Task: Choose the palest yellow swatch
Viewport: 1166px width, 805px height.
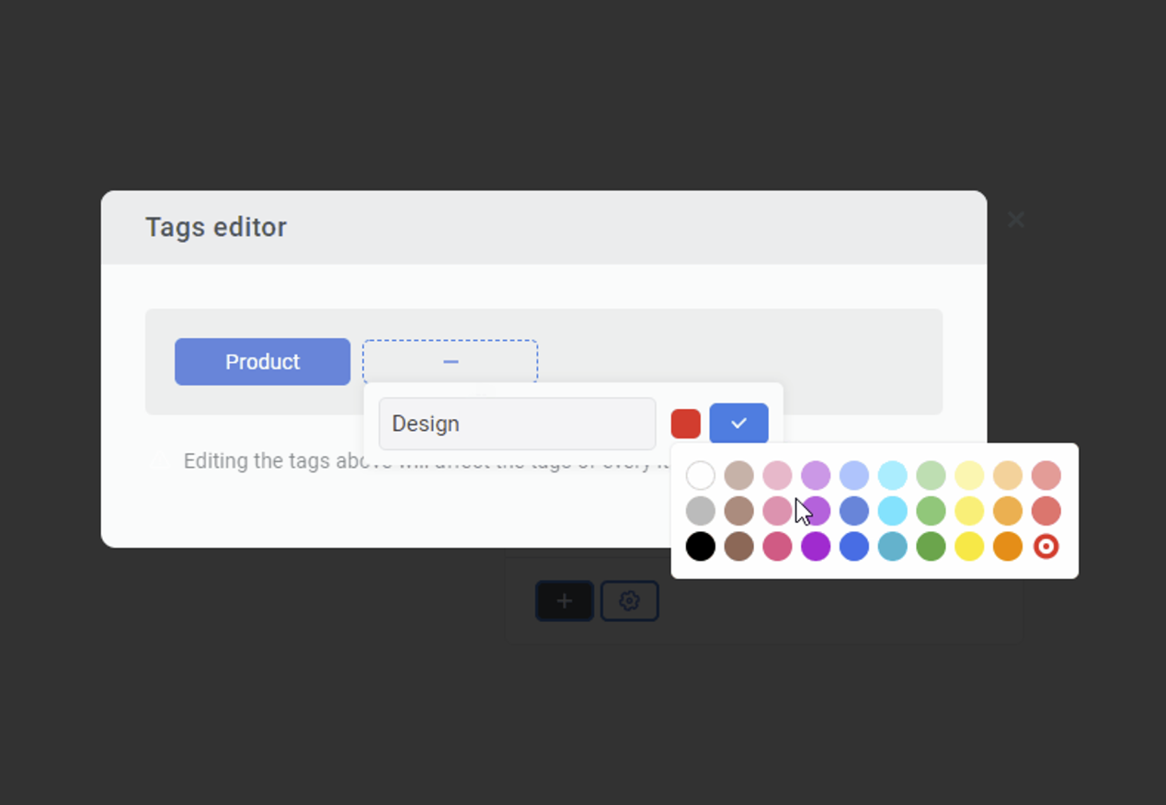Action: [x=969, y=475]
